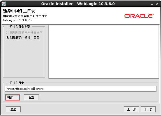Click the 中间件主目录类型 group label
The image size is (161, 116).
18,27
